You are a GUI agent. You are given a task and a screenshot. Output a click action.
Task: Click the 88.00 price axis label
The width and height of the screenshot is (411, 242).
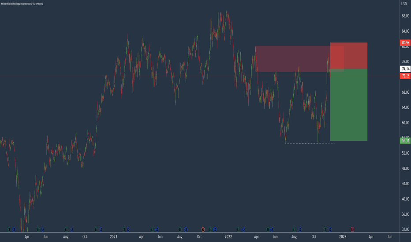[x=405, y=16]
